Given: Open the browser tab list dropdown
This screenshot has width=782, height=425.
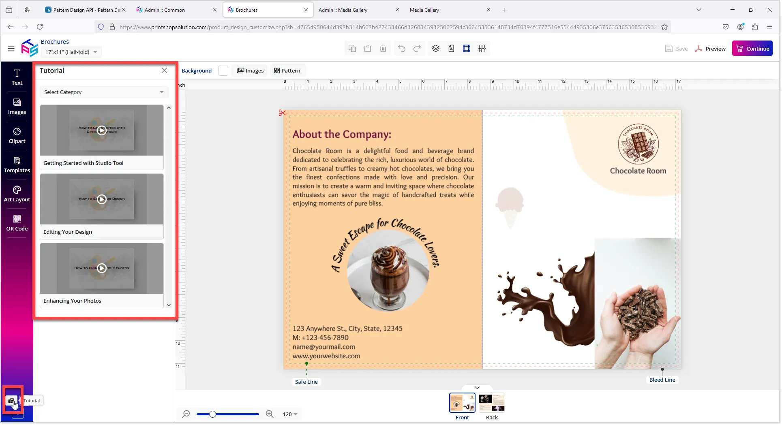Looking at the screenshot, I should [699, 10].
